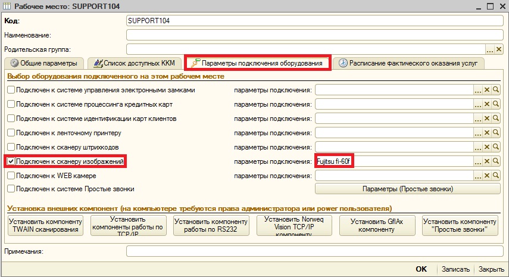Open selection list for receipt printer parameters
509x277 pixels.
tap(478, 133)
